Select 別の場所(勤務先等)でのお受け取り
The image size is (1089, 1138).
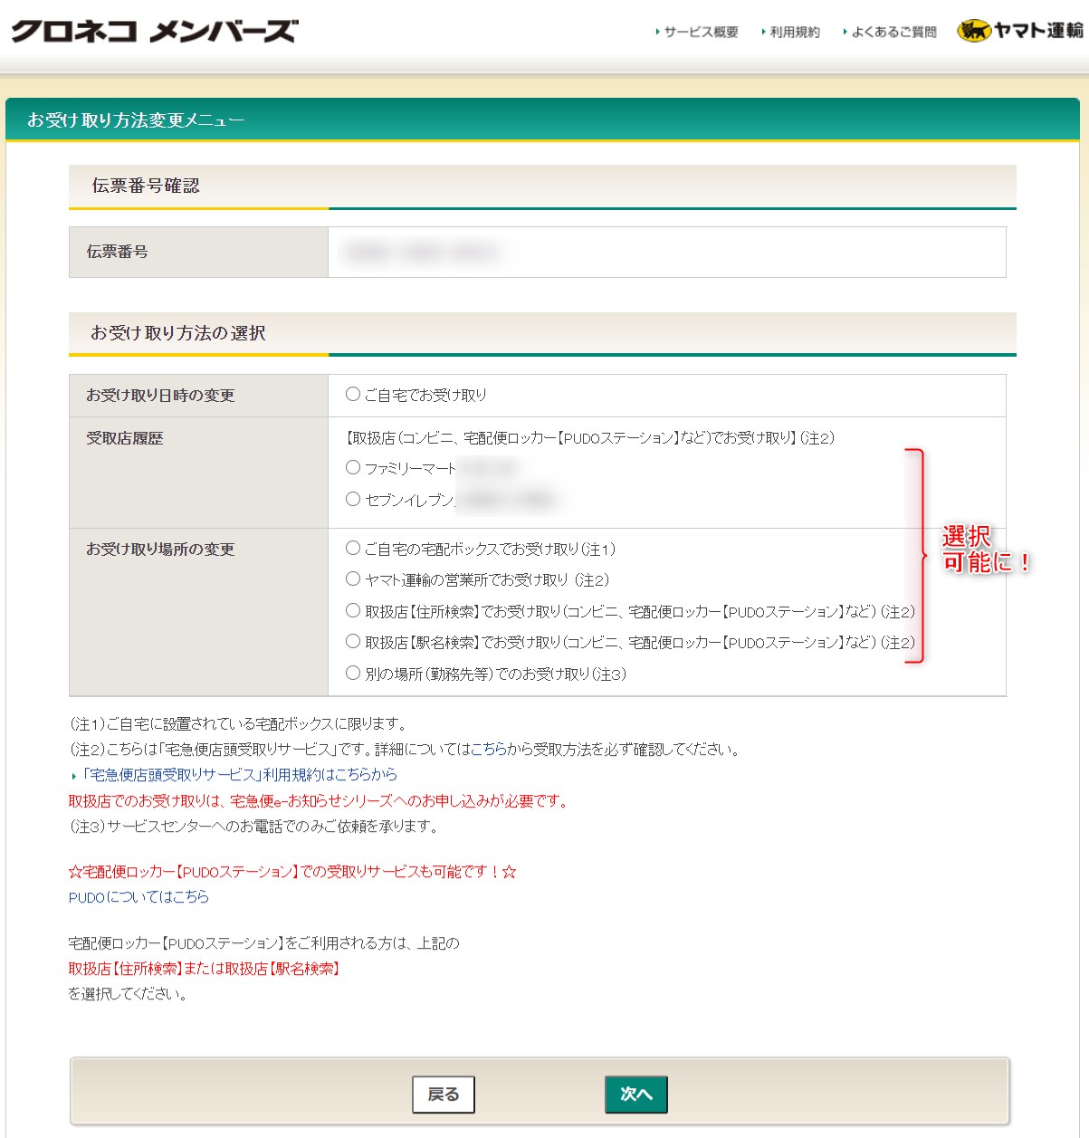(352, 674)
